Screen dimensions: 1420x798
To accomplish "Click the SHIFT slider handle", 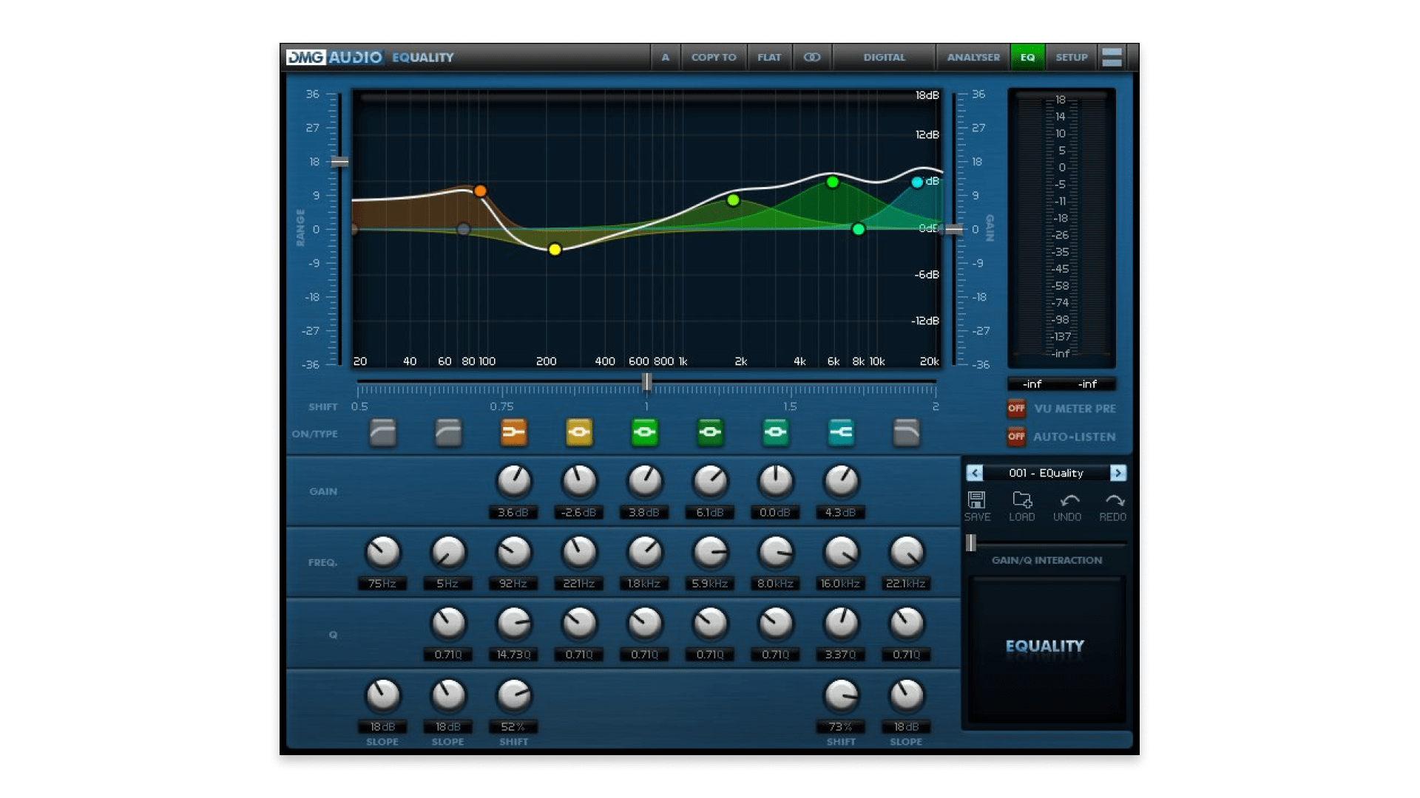I will 647,382.
